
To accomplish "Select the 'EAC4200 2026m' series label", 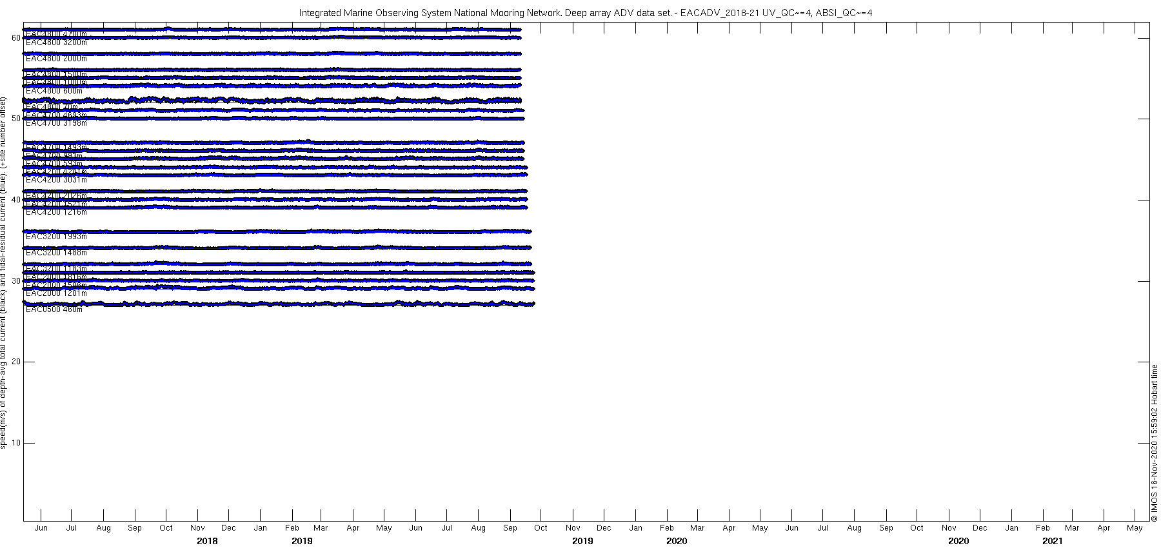I will coord(56,196).
